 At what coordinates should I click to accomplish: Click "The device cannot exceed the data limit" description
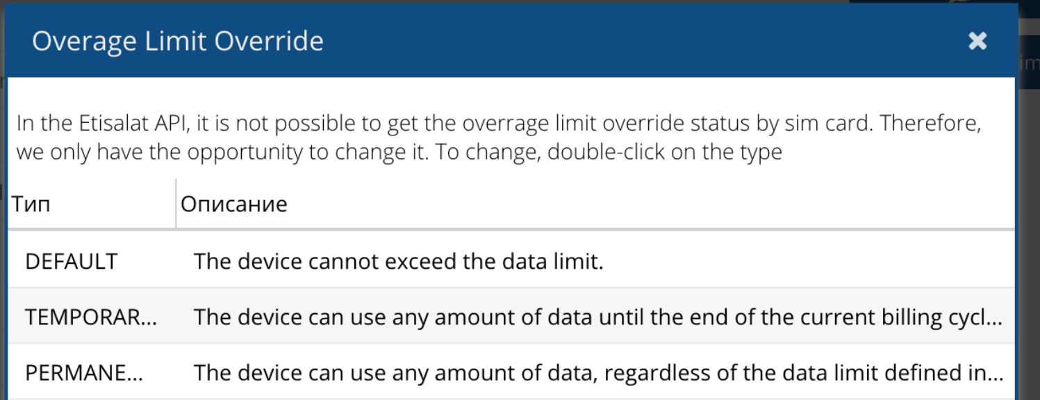click(398, 262)
